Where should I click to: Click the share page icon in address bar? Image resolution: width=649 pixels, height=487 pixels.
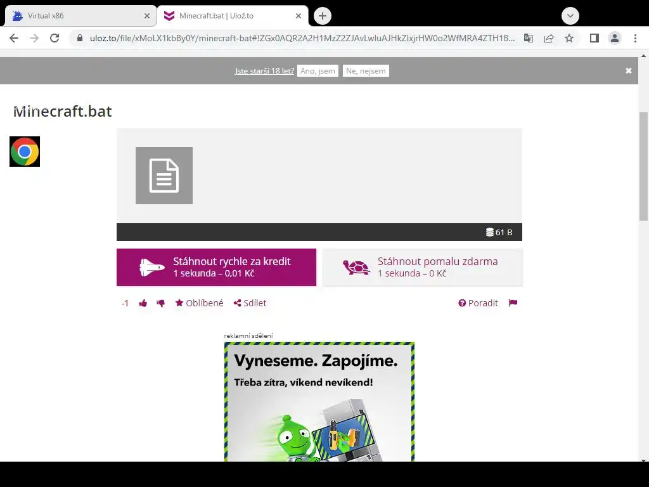point(549,38)
